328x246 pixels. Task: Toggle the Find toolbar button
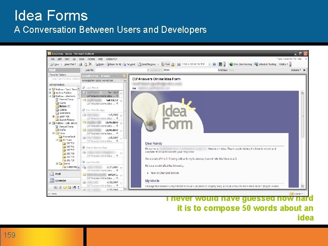point(165,64)
